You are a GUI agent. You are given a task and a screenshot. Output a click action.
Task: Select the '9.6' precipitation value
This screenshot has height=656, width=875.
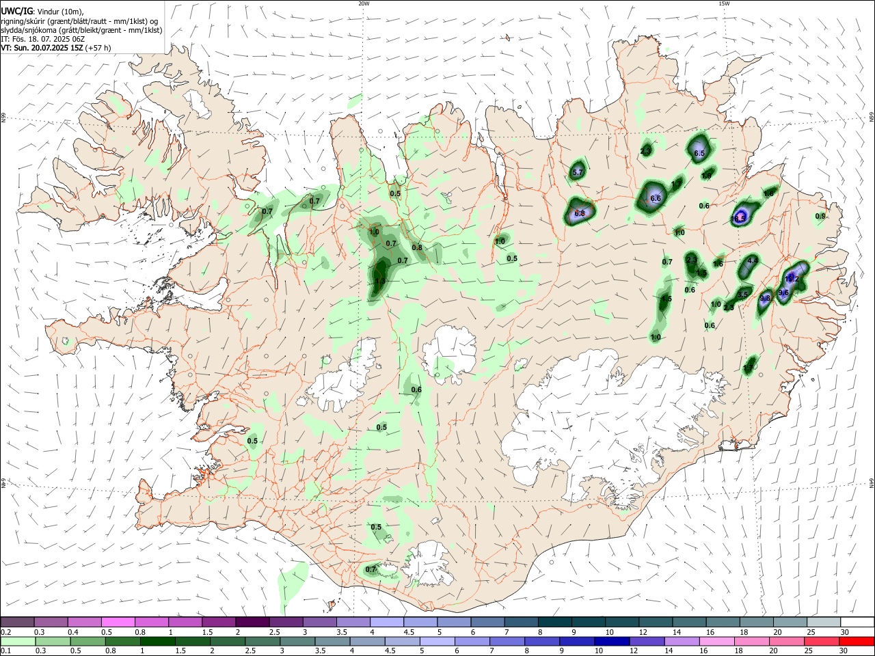(783, 293)
